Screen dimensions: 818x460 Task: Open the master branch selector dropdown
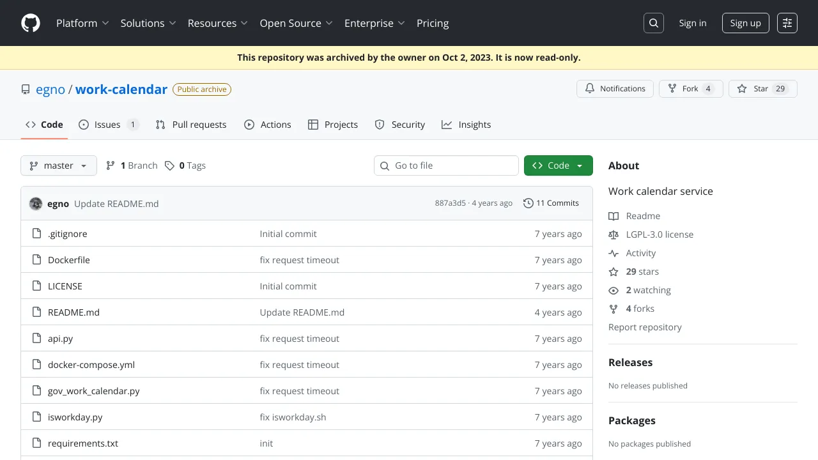tap(59, 165)
